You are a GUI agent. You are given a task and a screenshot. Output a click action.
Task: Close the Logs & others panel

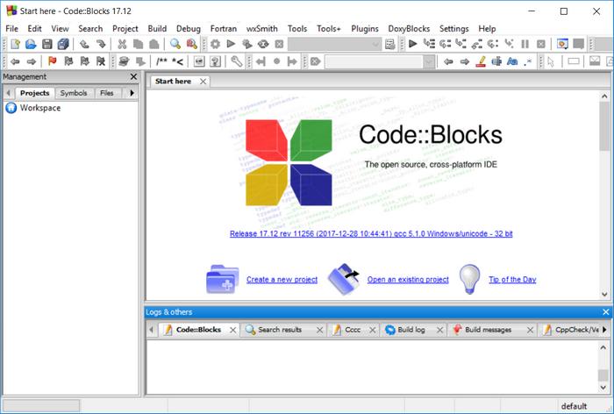606,312
